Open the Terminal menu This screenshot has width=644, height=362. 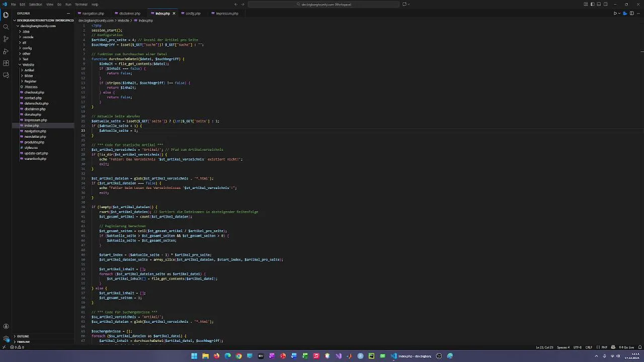[x=82, y=5]
